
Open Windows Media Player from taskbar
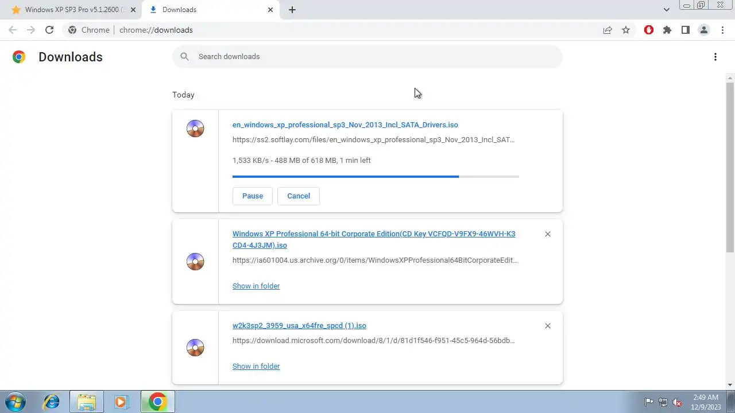(121, 402)
